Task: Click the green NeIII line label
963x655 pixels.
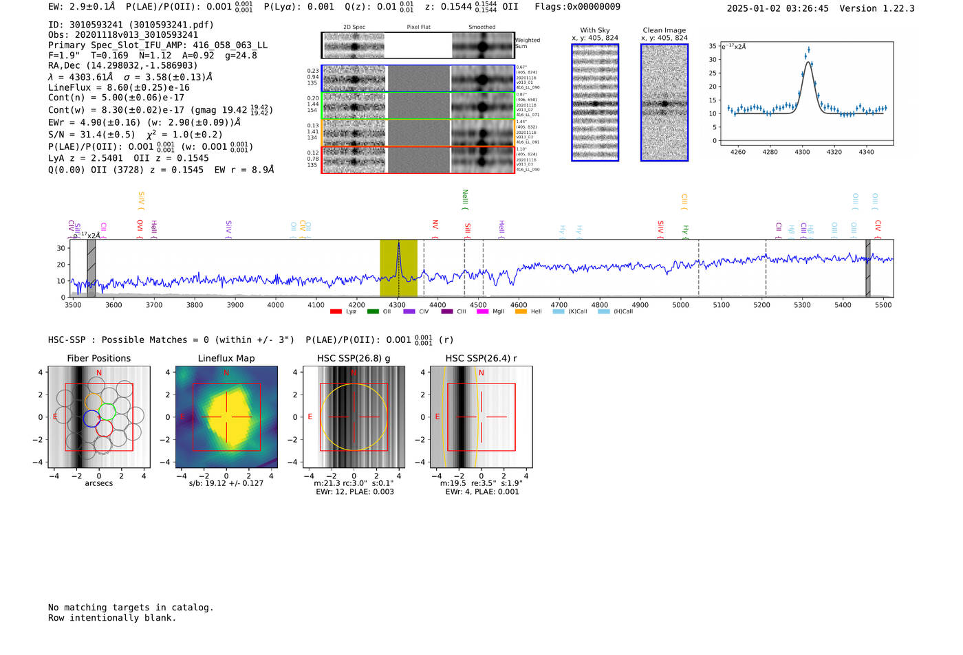Action: [465, 200]
